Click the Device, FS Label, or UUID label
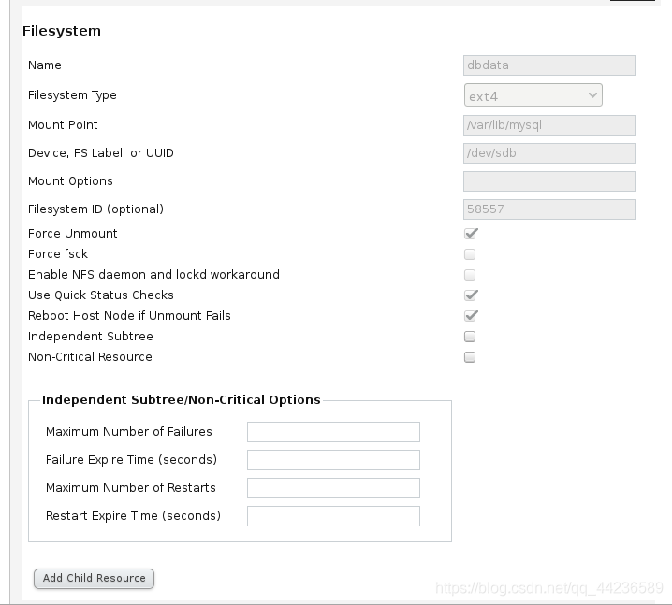 (x=101, y=153)
